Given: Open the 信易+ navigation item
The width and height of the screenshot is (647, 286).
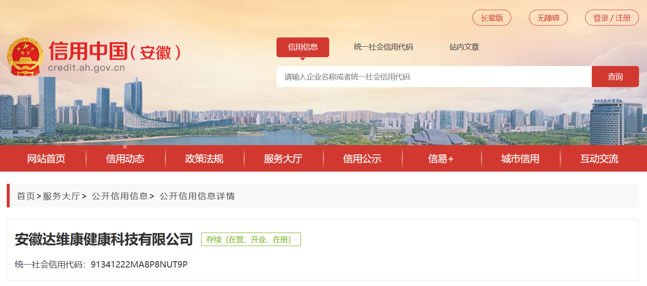Looking at the screenshot, I should (441, 159).
